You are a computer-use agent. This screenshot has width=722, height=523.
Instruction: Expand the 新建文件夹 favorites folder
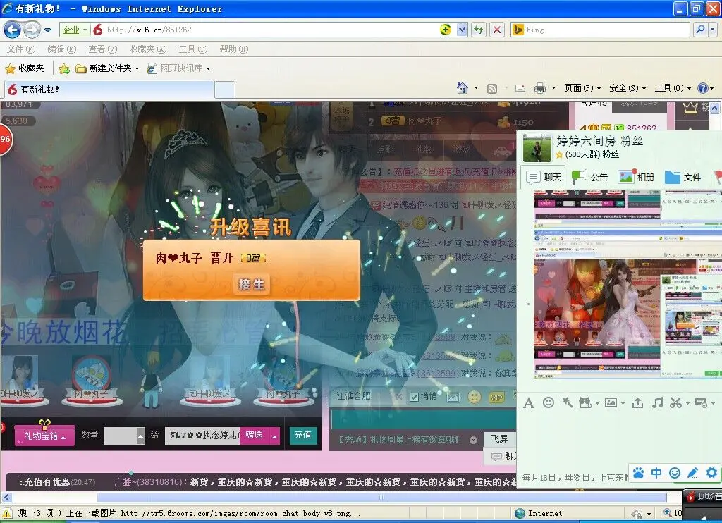107,68
